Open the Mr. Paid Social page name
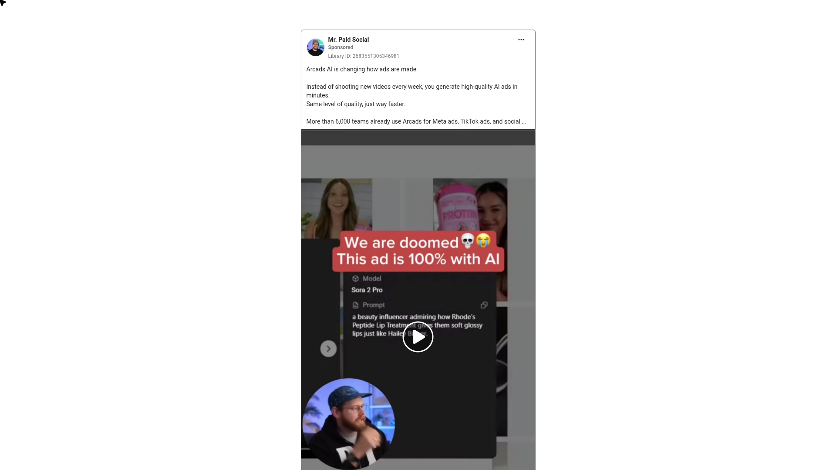This screenshot has height=470, width=836. 348,40
